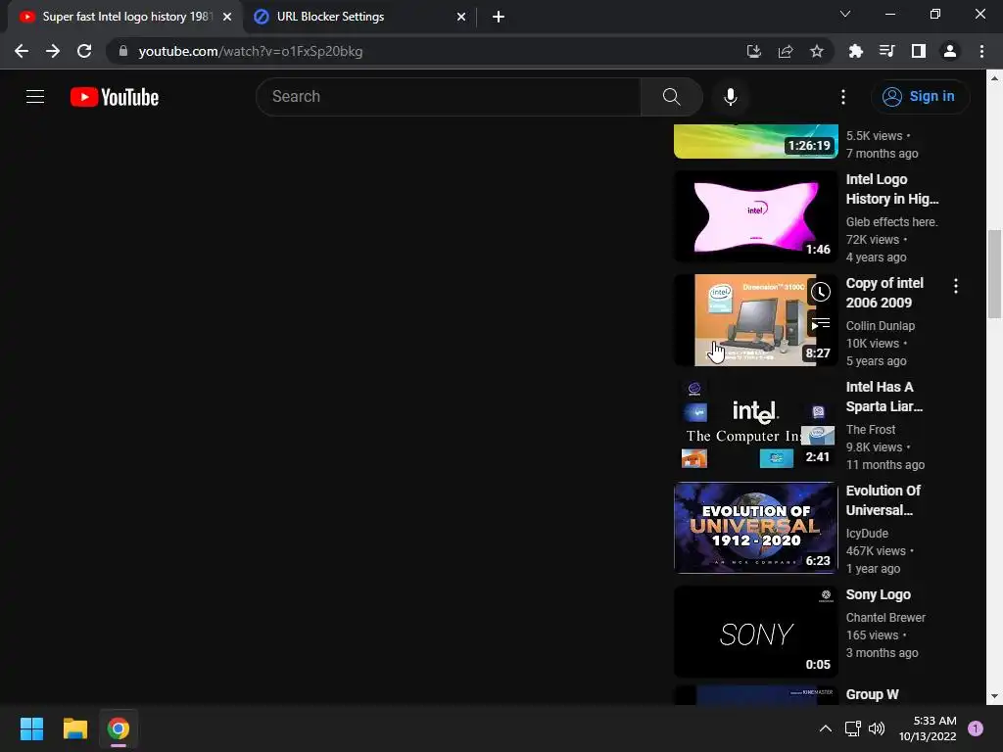
Task: Open channel Chantel Brewer
Action: point(885,618)
